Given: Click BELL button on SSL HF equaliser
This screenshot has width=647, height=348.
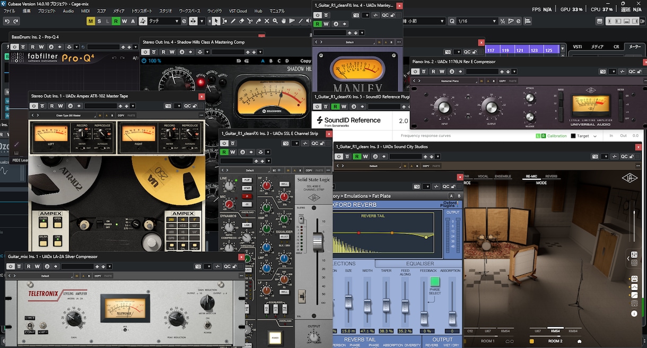Looking at the screenshot, I should click(x=284, y=184).
